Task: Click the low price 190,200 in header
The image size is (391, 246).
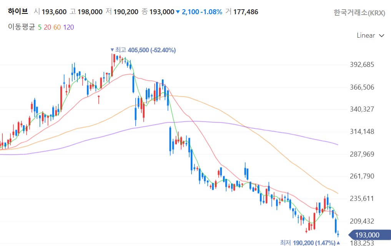Action: pos(126,12)
